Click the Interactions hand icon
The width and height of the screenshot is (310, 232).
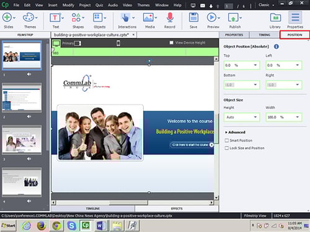coord(125,18)
